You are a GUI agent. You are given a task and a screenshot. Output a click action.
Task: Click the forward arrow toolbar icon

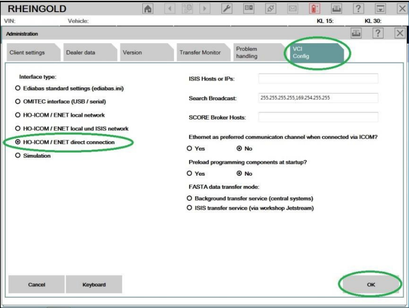(x=205, y=9)
